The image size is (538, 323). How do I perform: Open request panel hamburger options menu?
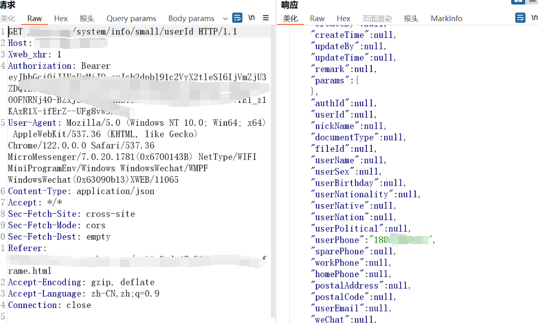pyautogui.click(x=266, y=18)
